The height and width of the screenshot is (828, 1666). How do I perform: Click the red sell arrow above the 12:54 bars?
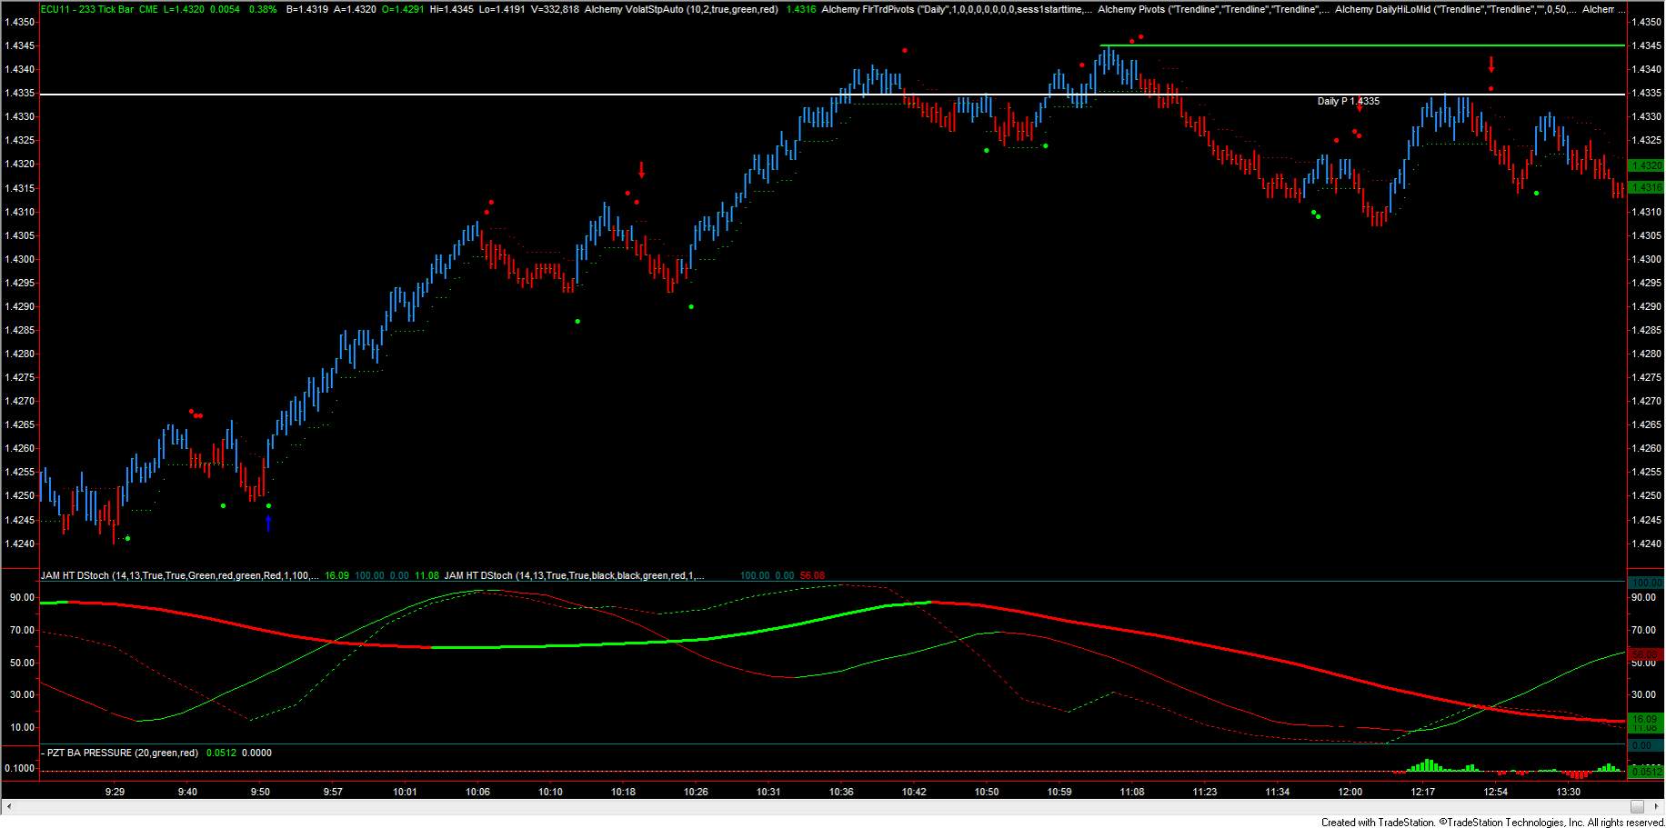pos(1491,65)
